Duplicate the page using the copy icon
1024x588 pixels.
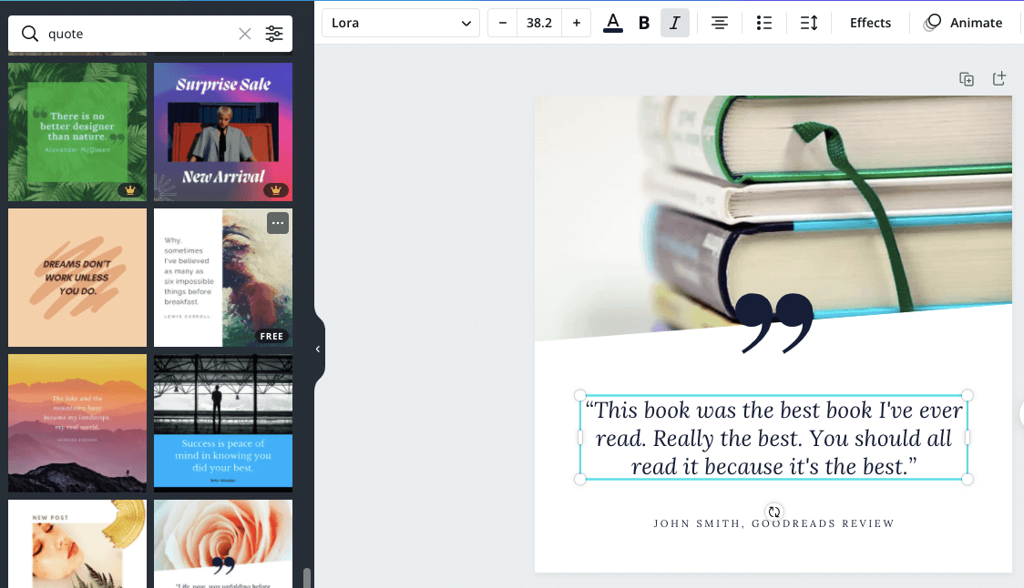coord(967,79)
